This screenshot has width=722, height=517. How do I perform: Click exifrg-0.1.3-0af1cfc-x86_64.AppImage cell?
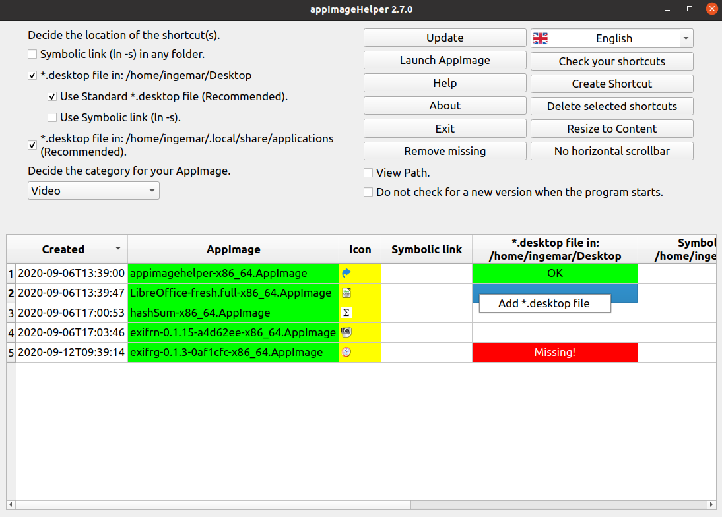233,352
